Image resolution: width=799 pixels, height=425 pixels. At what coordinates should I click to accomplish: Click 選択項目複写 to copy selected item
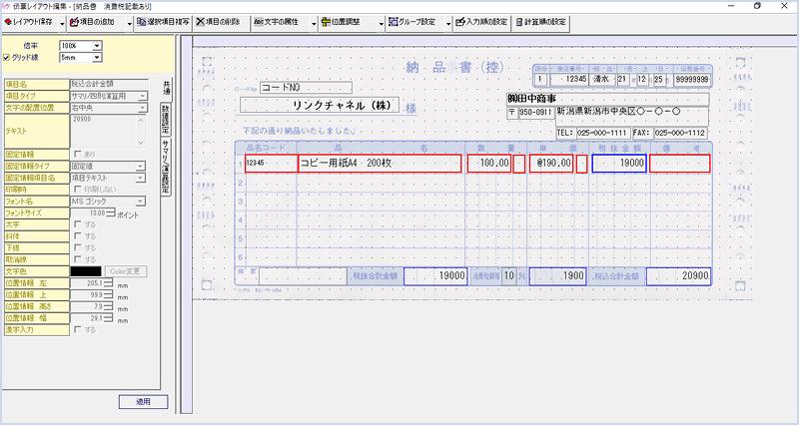click(163, 21)
